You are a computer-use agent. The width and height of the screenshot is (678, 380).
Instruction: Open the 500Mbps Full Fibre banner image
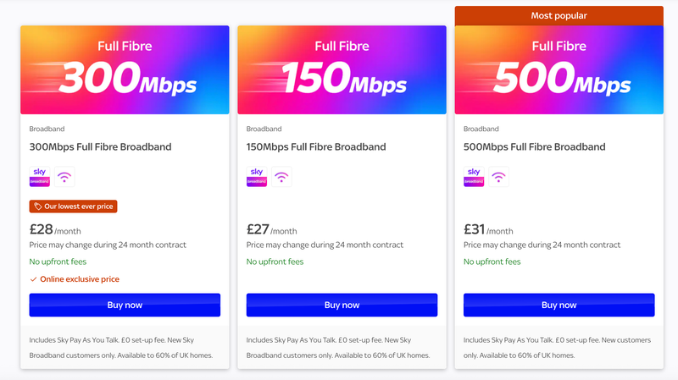559,69
